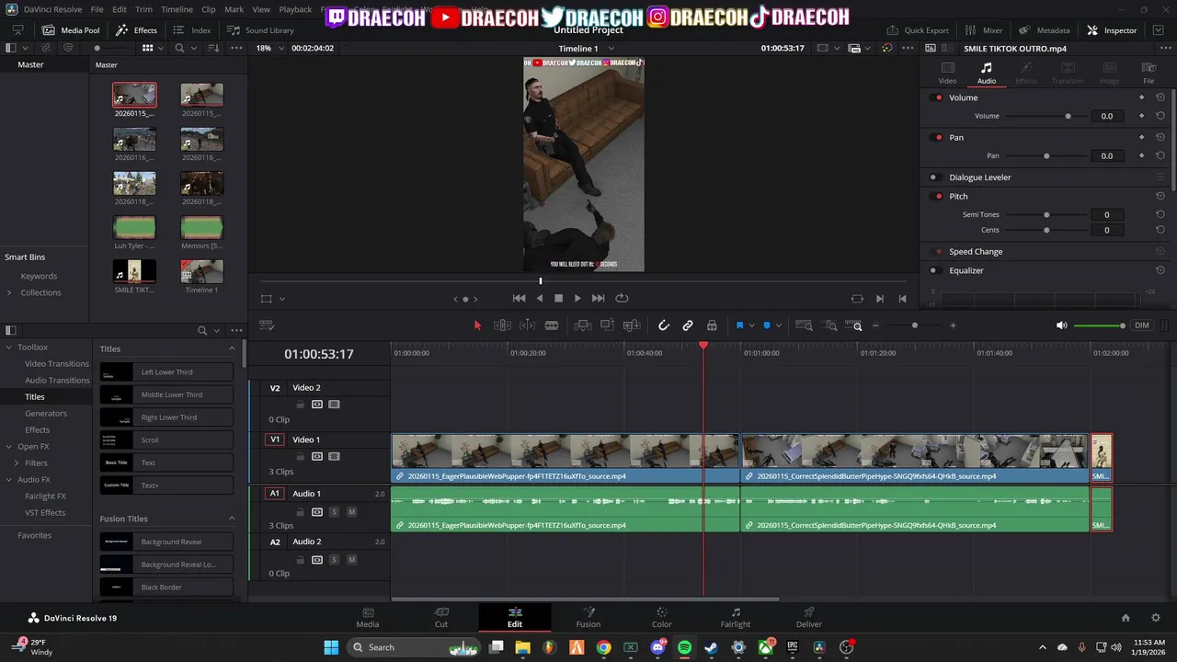Screen dimensions: 1177x662
Task: Add a blue marker on timeline
Action: pyautogui.click(x=767, y=325)
